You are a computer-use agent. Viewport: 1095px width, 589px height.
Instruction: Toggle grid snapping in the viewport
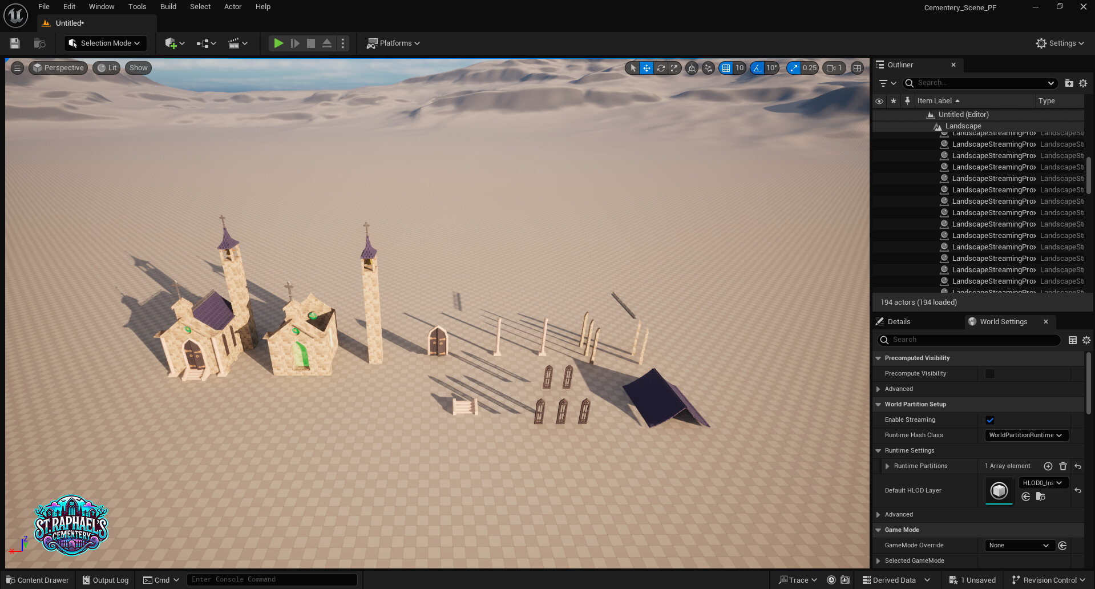click(726, 68)
